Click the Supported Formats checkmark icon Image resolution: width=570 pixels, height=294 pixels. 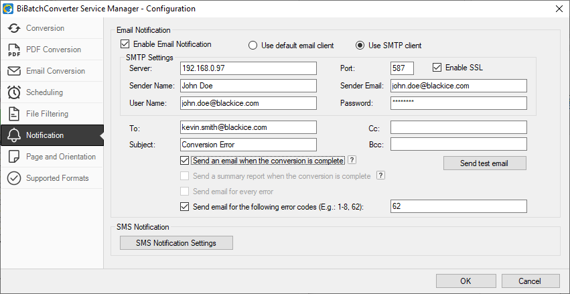click(14, 178)
